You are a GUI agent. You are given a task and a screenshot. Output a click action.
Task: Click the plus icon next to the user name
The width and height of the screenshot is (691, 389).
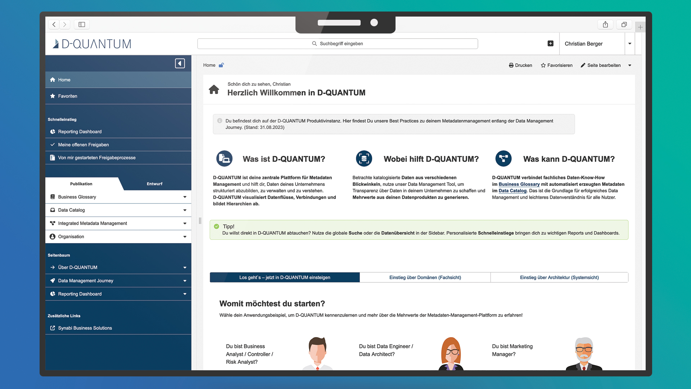[550, 44]
